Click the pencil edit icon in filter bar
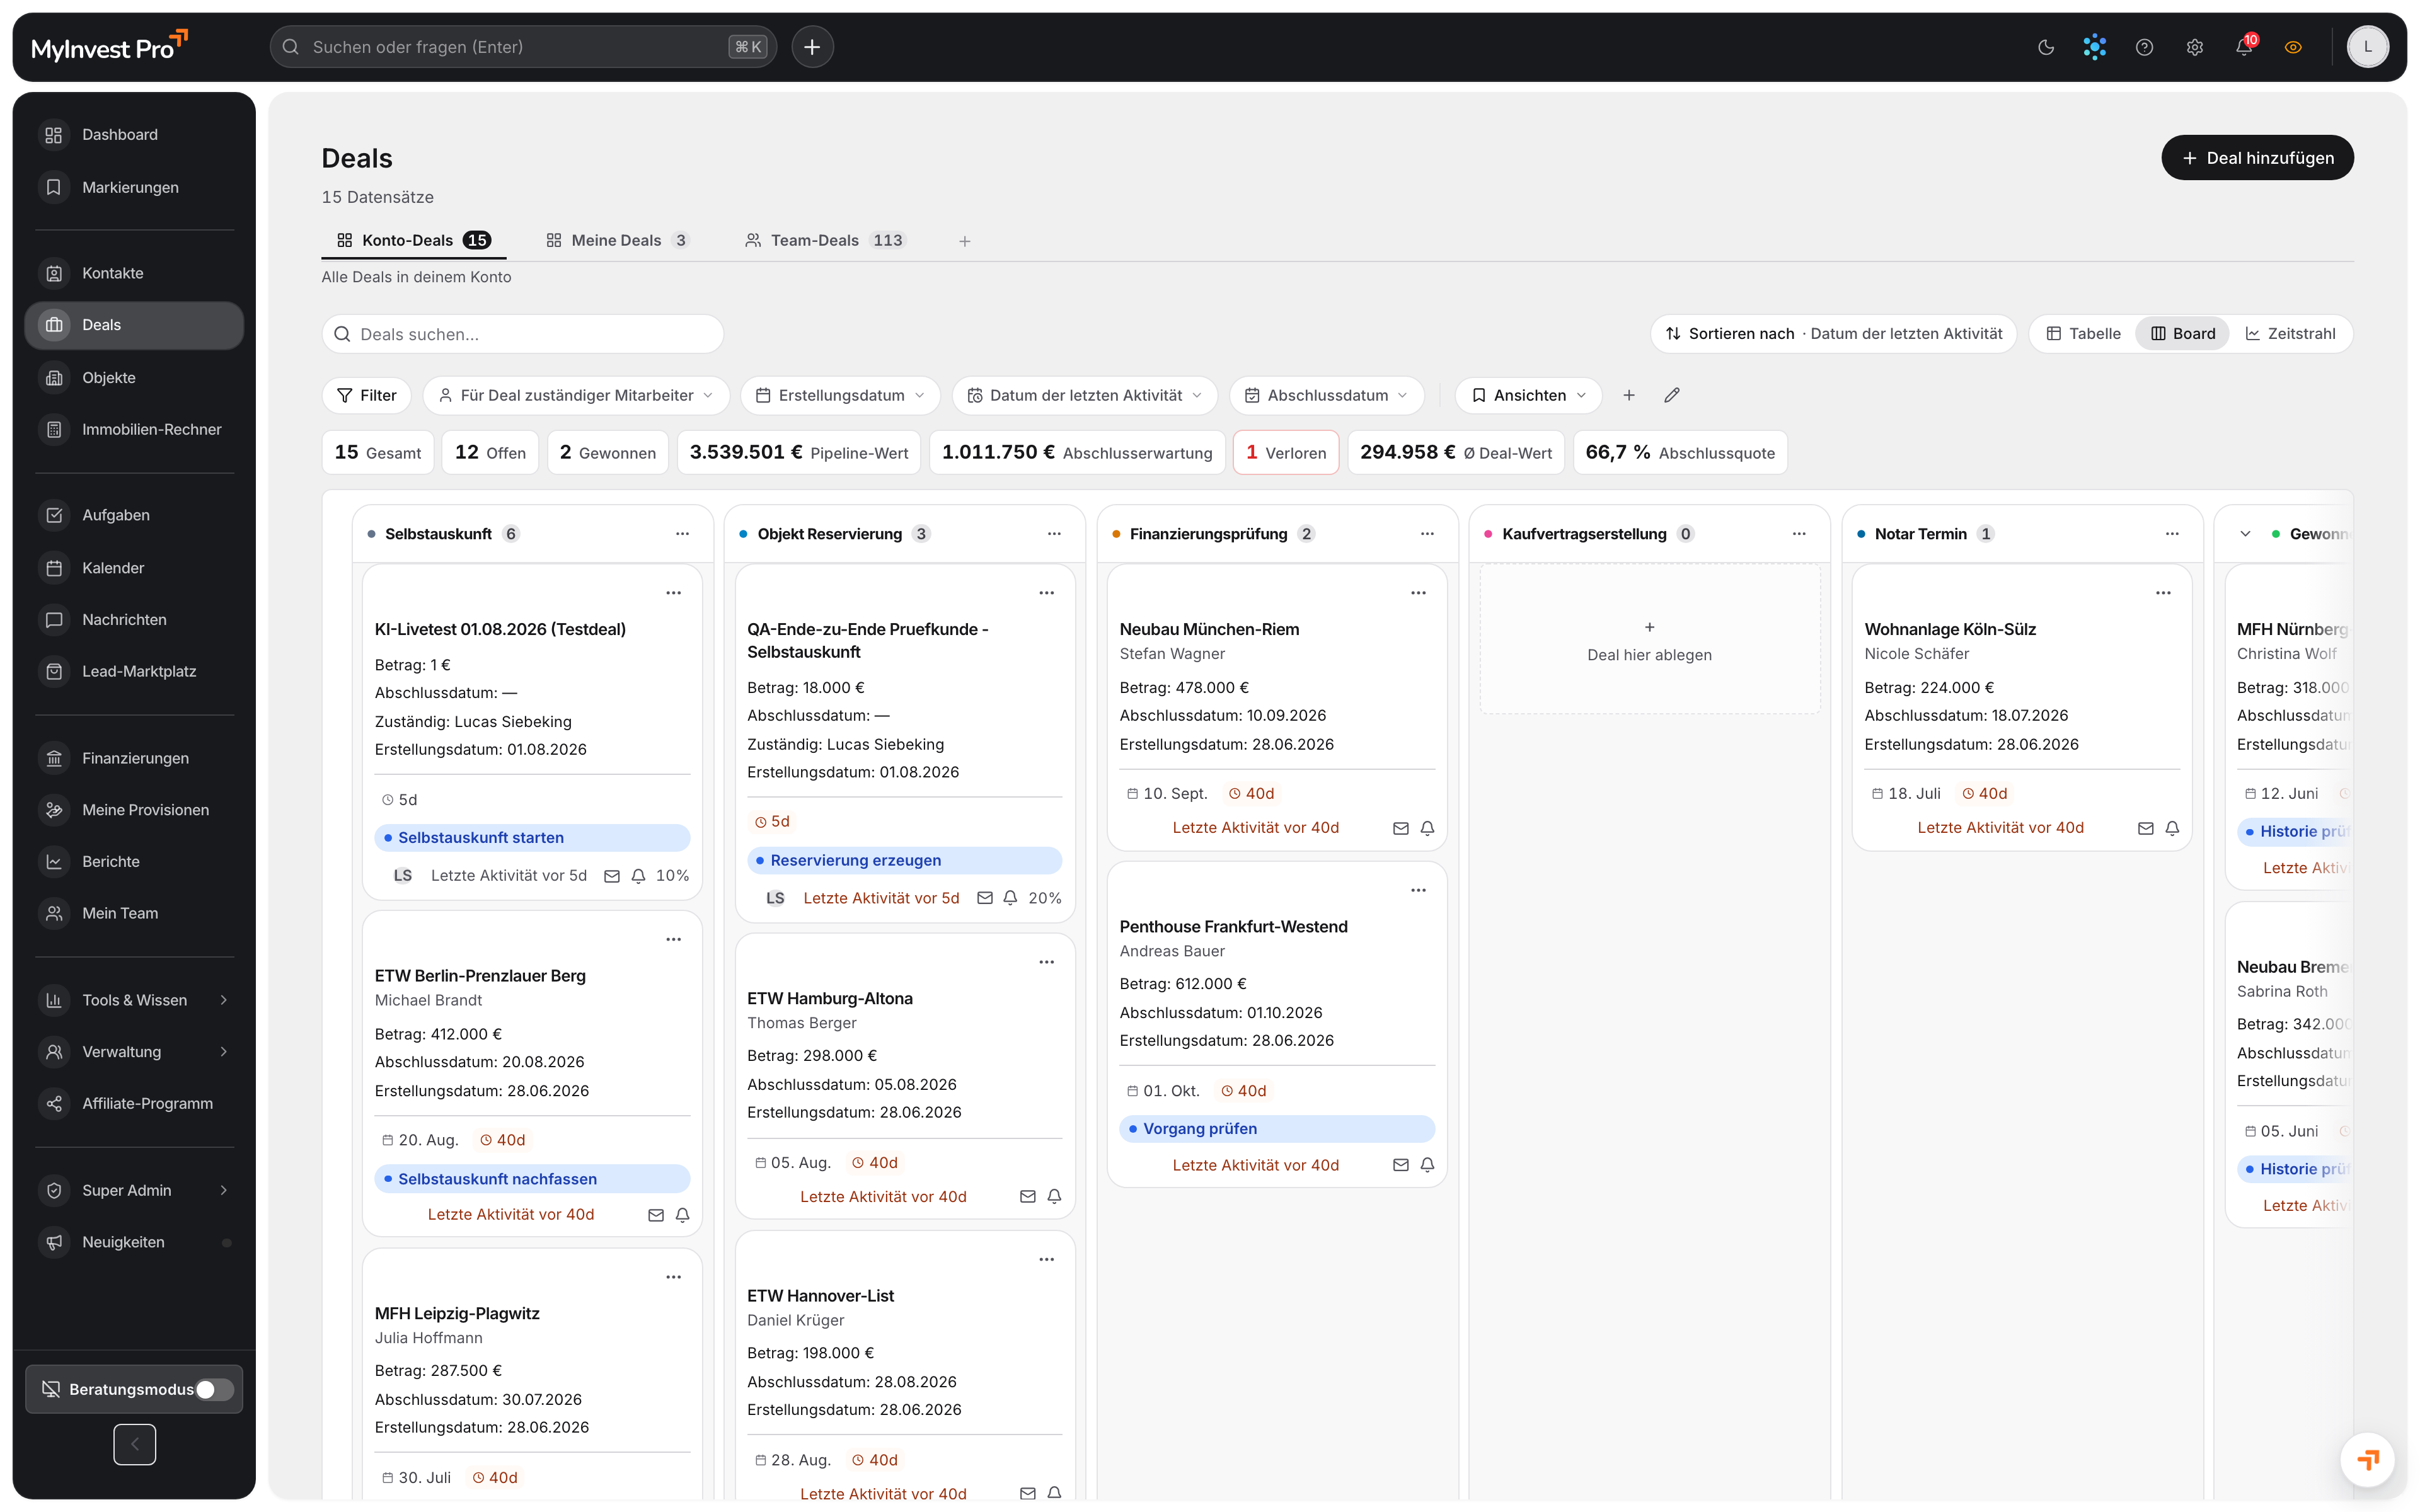 tap(1671, 395)
